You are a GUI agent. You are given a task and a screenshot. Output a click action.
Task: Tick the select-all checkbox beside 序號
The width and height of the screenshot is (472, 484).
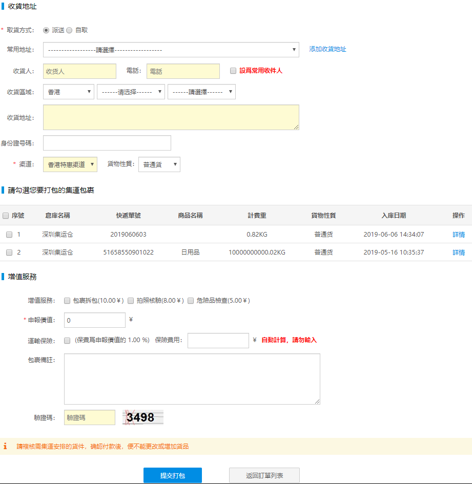(x=6, y=216)
